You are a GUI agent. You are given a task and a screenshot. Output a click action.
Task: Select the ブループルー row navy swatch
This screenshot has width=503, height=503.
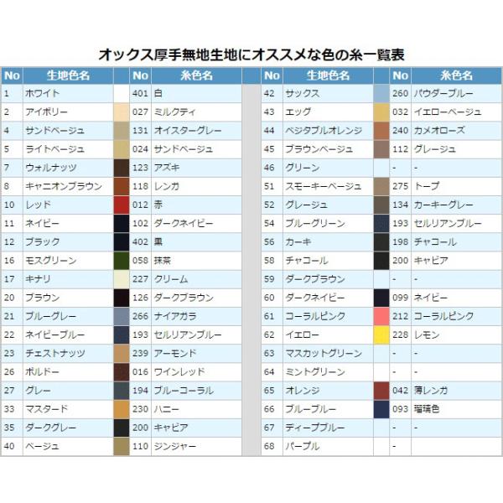click(x=381, y=409)
